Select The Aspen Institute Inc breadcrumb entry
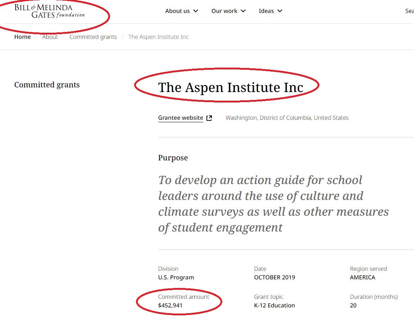The width and height of the screenshot is (414, 320). tap(158, 37)
